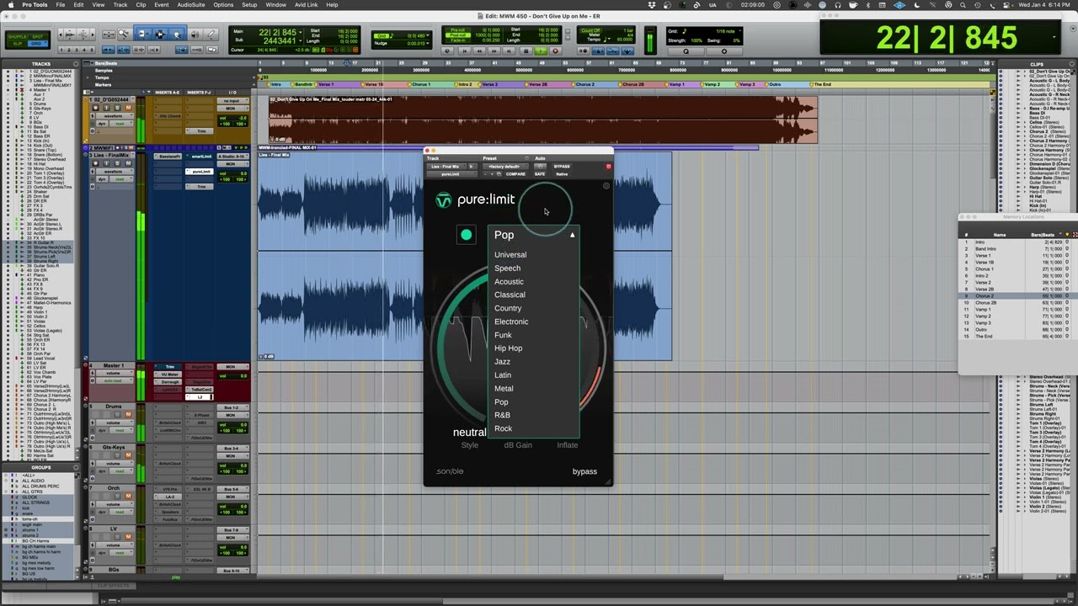Viewport: 1078px width, 606px height.
Task: Click the headphones menu bar icon
Action: pyautogui.click(x=837, y=5)
